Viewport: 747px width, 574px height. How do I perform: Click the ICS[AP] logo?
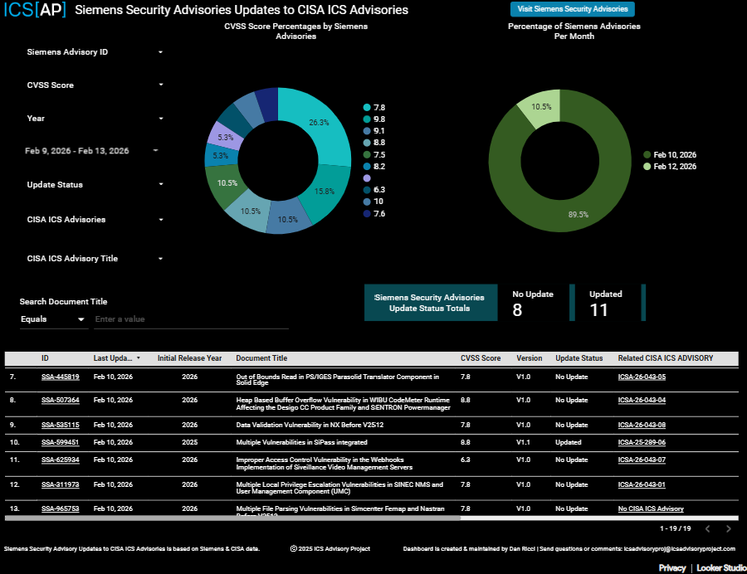(x=35, y=11)
